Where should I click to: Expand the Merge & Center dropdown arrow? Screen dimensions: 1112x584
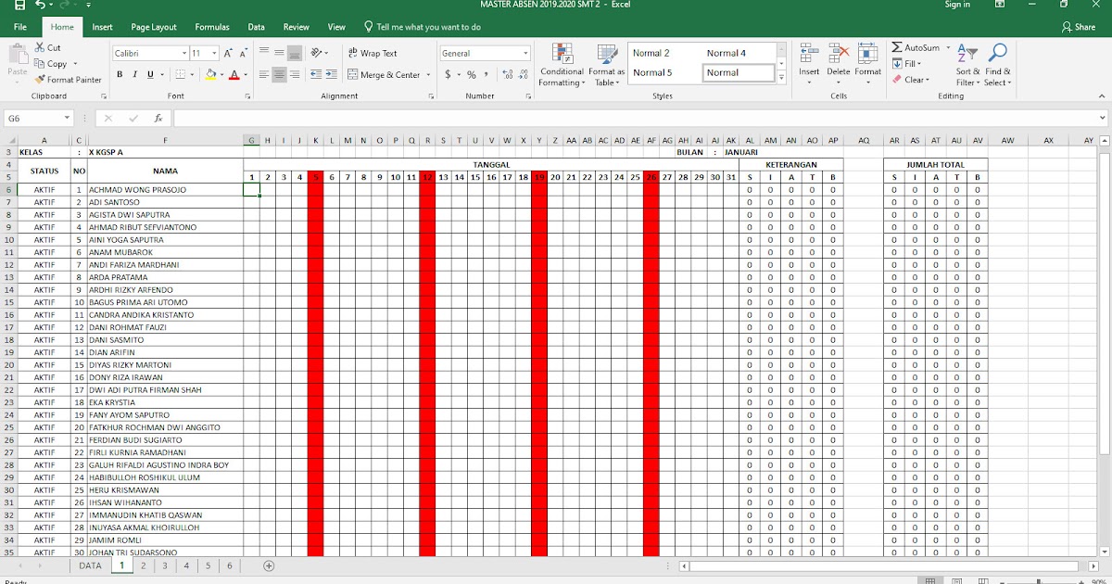[427, 75]
